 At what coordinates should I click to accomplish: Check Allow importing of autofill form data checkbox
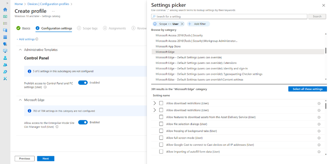tap(161, 151)
